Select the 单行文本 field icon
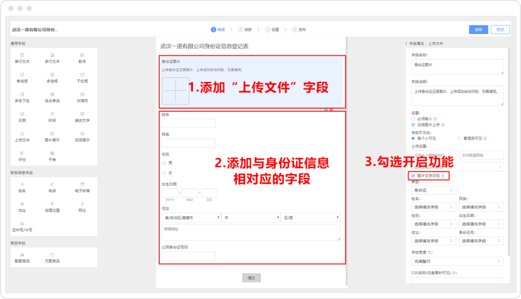521x299 pixels. pos(23,58)
